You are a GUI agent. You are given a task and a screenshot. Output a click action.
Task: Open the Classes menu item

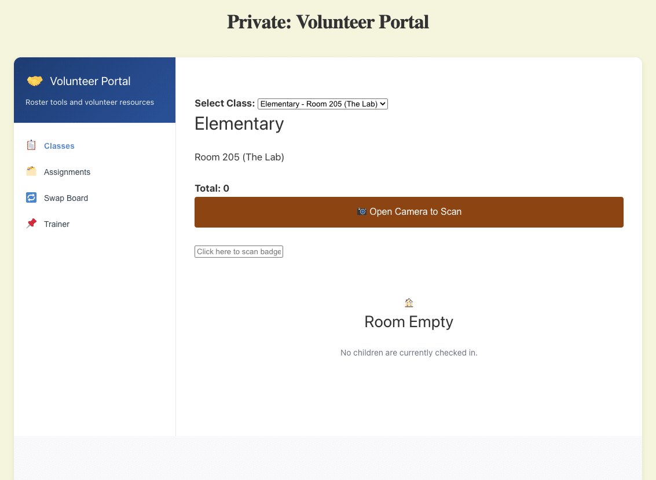(x=59, y=146)
